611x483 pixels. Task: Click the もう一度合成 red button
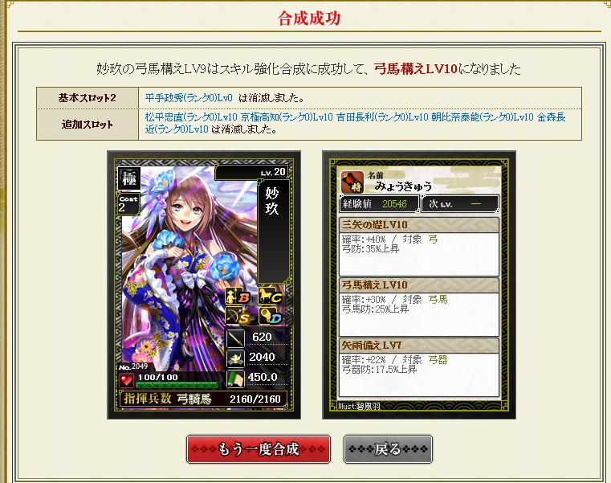coord(259,449)
